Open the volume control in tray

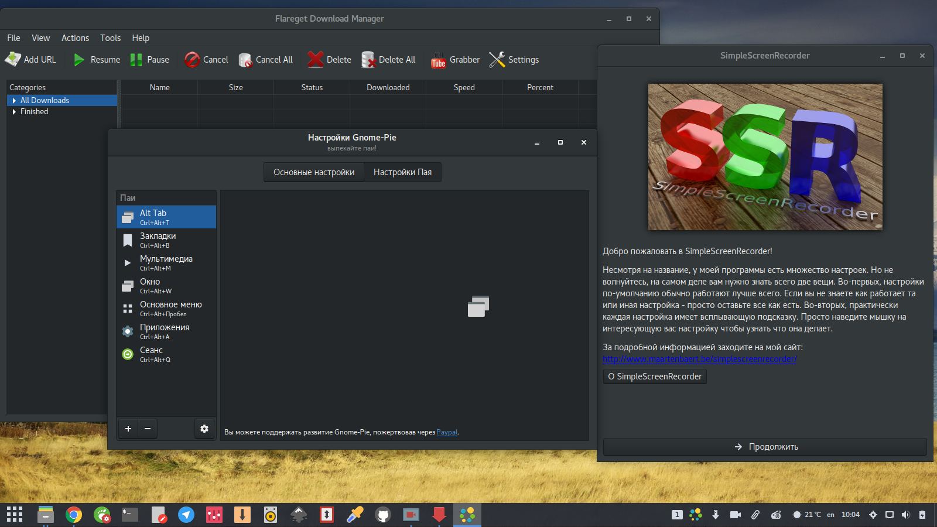click(906, 515)
